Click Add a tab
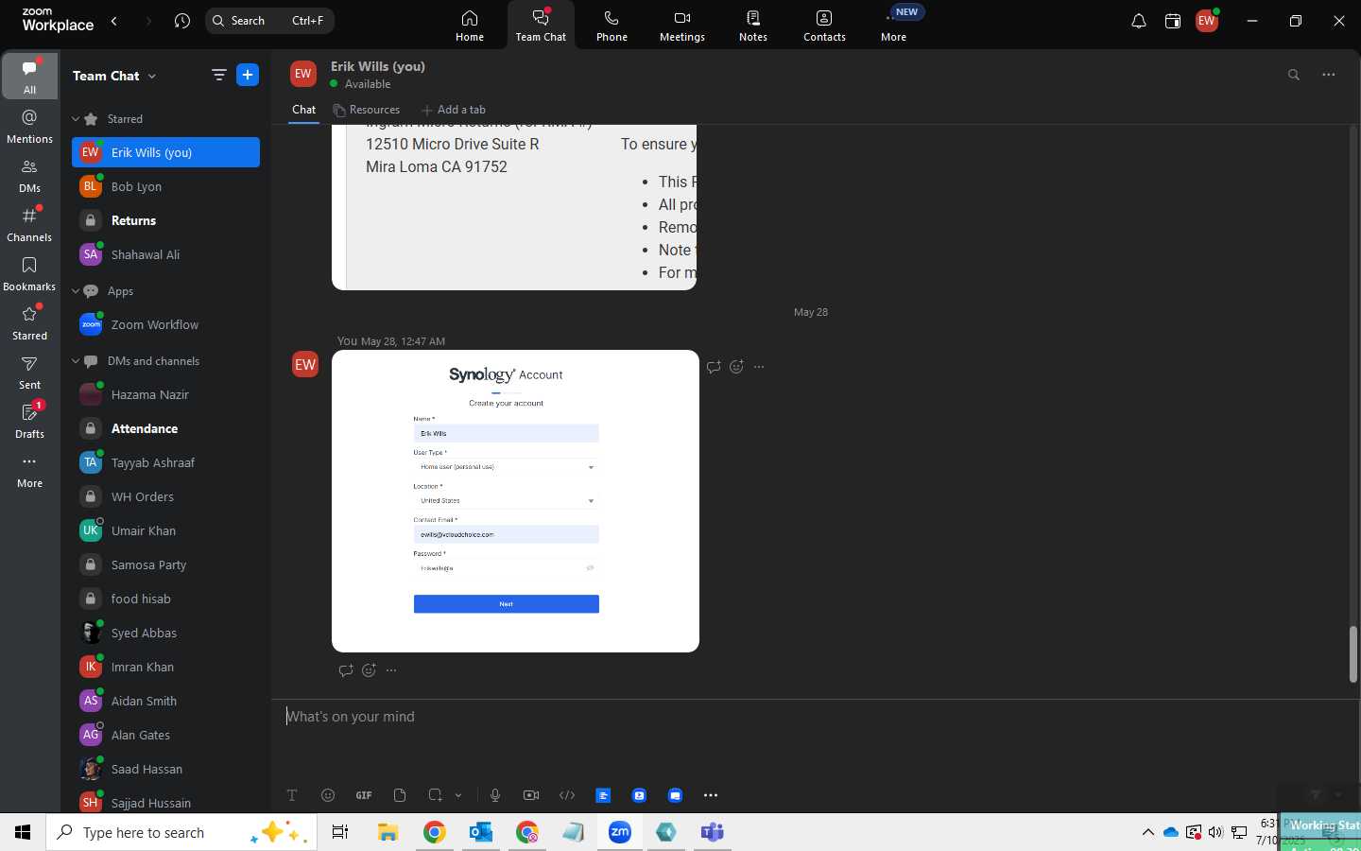The image size is (1361, 851). [454, 110]
